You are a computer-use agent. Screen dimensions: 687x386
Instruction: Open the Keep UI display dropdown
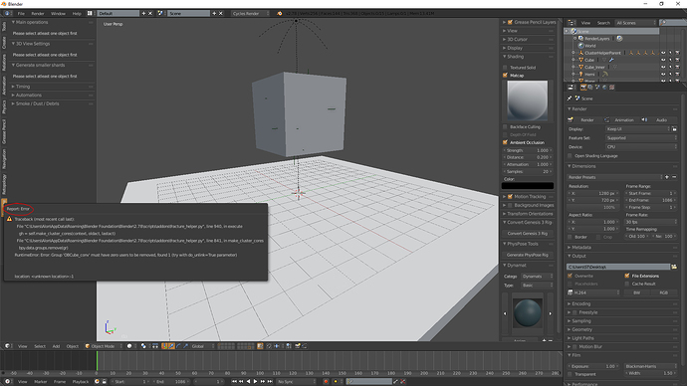tap(638, 129)
